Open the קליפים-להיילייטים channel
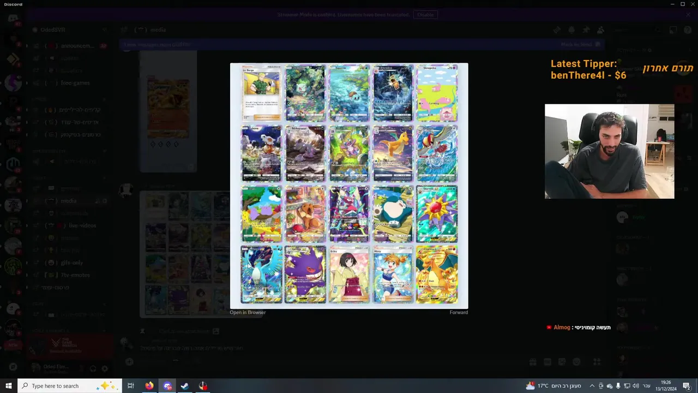The width and height of the screenshot is (698, 393). coord(70,110)
